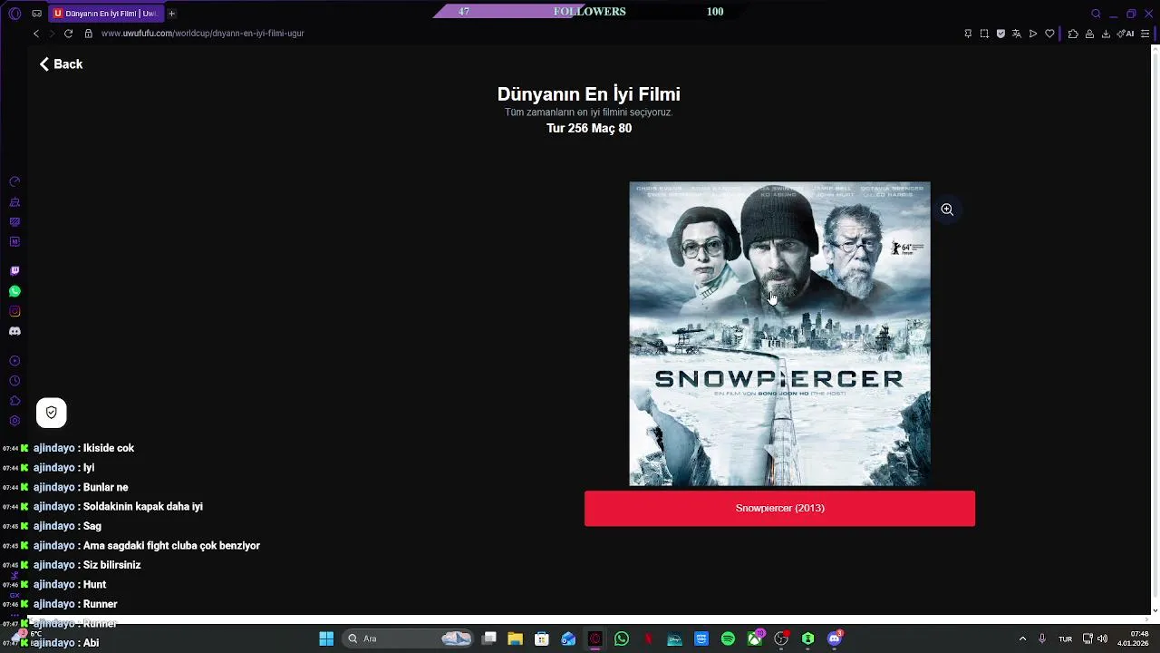Open the AI assistant button
Image resolution: width=1160 pixels, height=653 pixels.
1126,34
